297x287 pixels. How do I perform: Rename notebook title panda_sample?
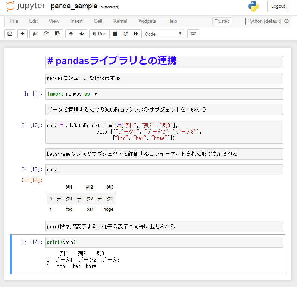tap(74, 6)
